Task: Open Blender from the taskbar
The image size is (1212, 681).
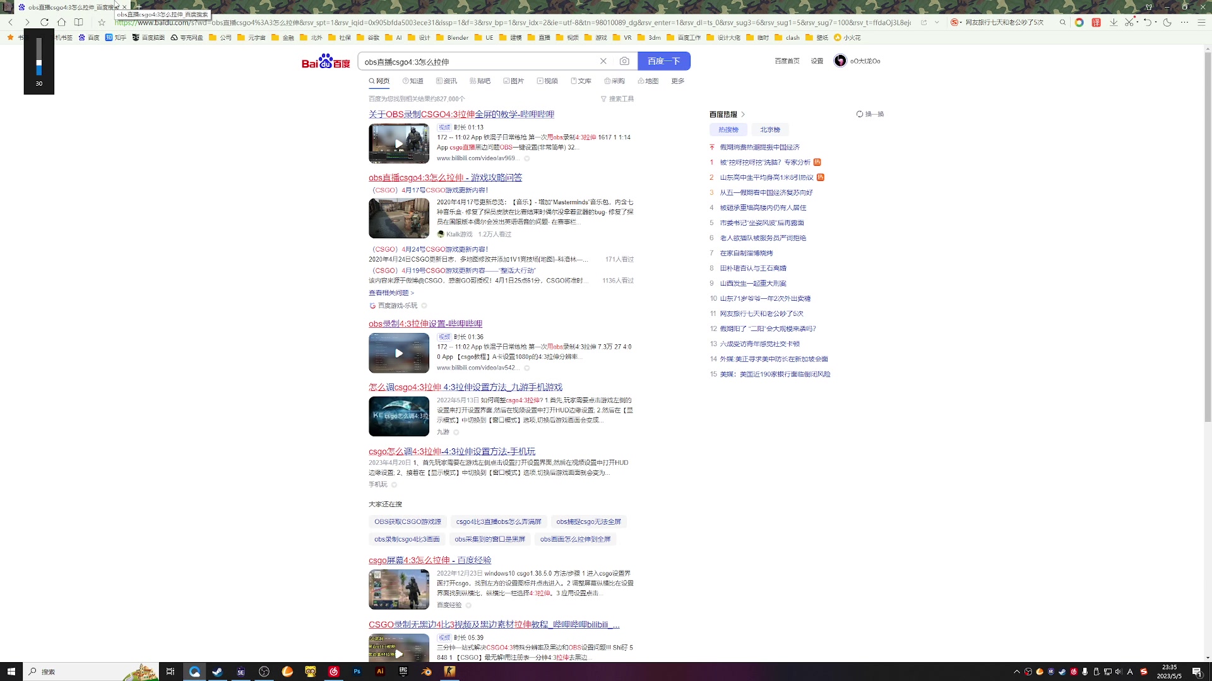Action: (427, 672)
